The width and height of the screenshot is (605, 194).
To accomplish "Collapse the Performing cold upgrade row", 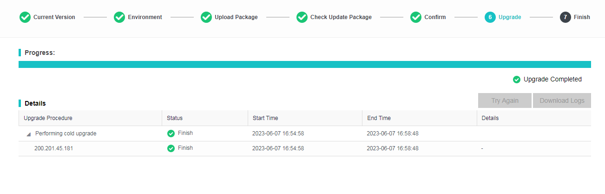I will tap(29, 134).
